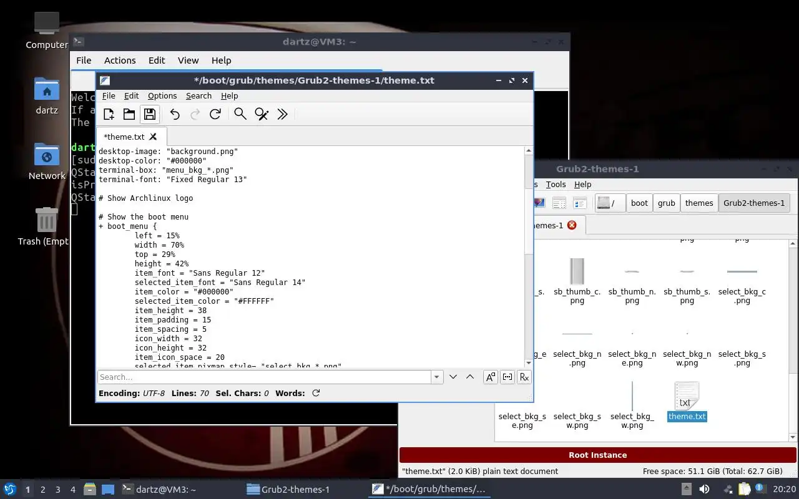The width and height of the screenshot is (799, 499).
Task: Go to the themes path segment
Action: tap(699, 203)
